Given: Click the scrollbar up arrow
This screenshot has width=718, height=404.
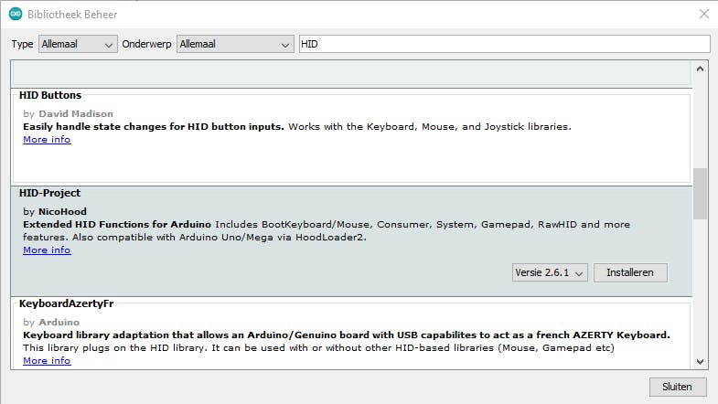Looking at the screenshot, I should click(x=701, y=69).
